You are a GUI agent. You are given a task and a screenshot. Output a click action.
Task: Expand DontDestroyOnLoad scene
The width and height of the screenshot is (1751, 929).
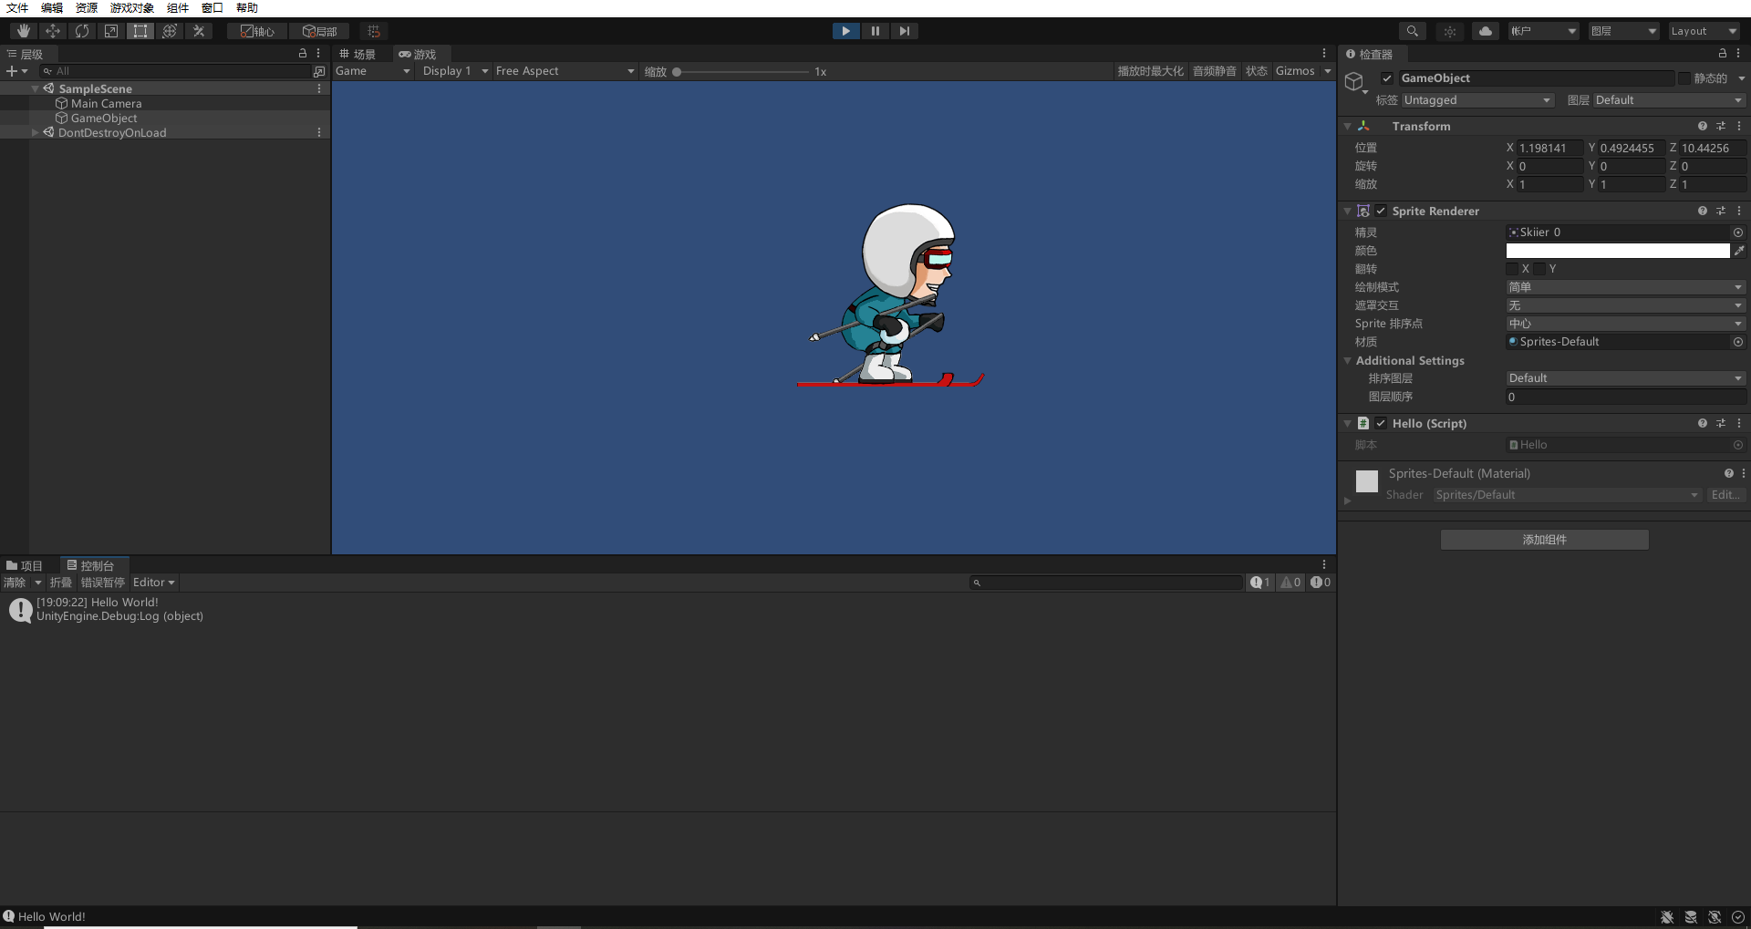point(36,132)
